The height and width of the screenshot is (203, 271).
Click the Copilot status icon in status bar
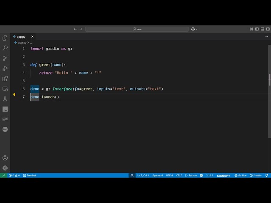click(202, 176)
